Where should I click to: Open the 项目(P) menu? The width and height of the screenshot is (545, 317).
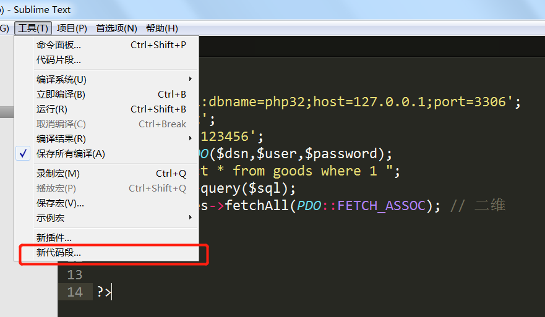pos(72,28)
